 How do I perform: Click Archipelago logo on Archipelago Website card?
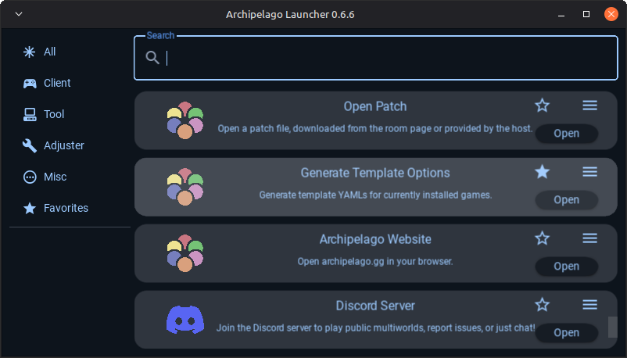point(185,253)
